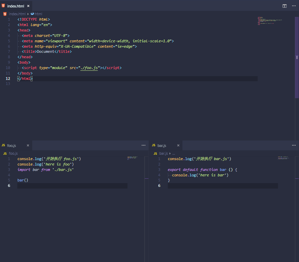This screenshot has height=262, width=299.
Task: Open More Actions for the index.html group
Action: click(x=294, y=6)
